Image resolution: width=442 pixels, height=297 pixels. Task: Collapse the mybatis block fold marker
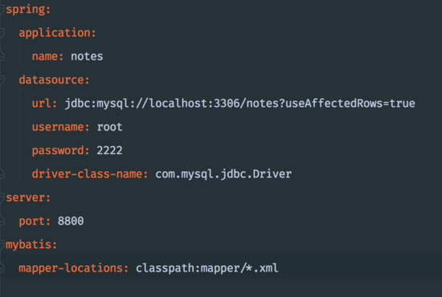(x=2, y=244)
